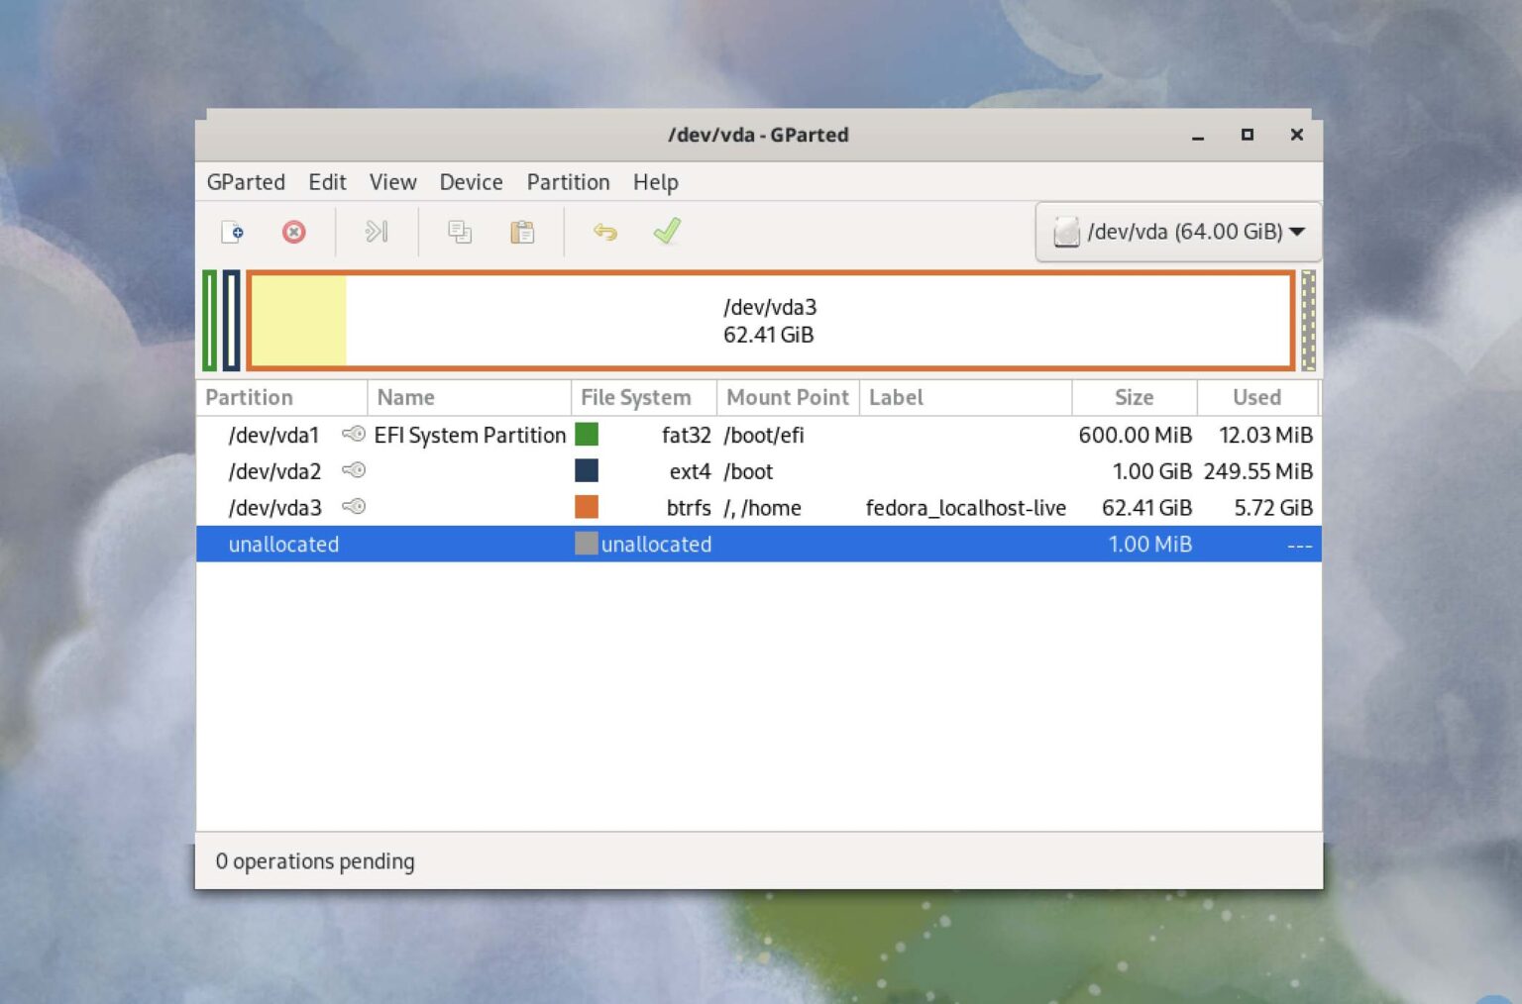This screenshot has height=1004, width=1522.
Task: Select the Resize/Move tool
Action: point(377,232)
